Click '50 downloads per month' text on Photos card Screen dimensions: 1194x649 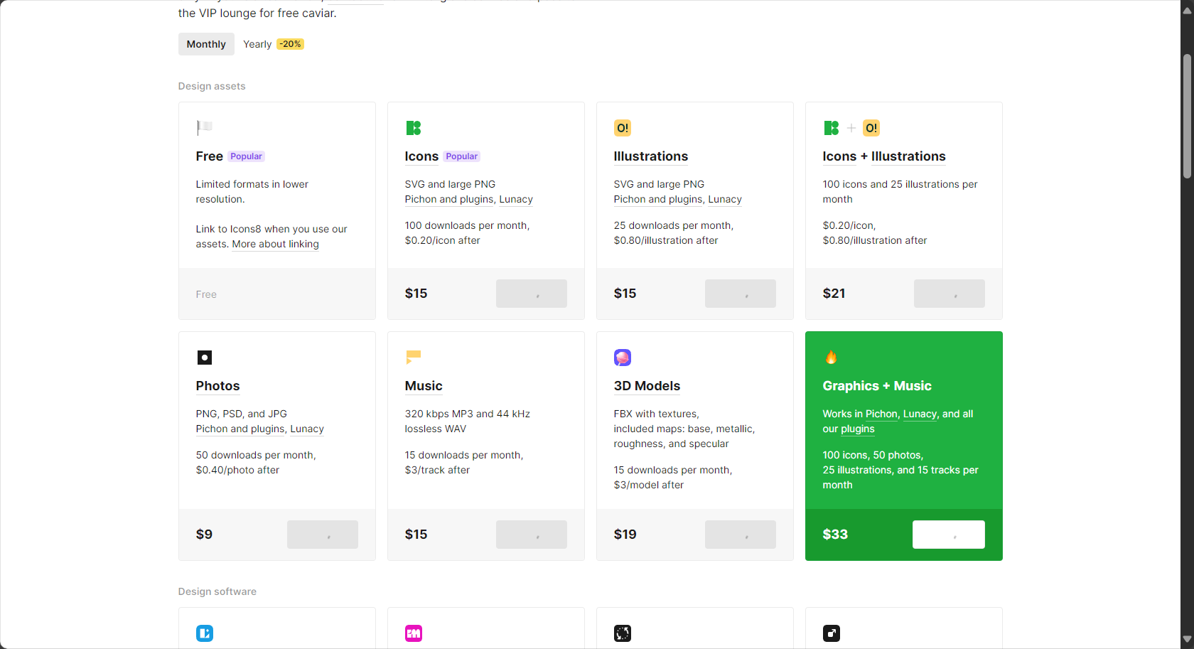pyautogui.click(x=256, y=455)
